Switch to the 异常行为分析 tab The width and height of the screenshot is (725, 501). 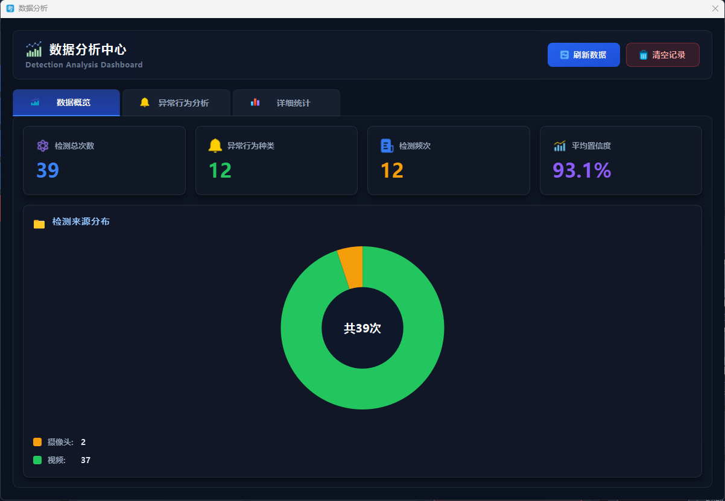coord(176,103)
